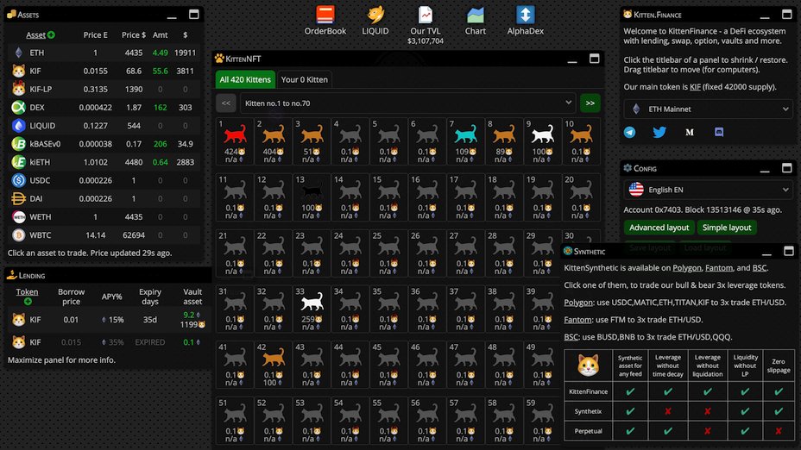The image size is (801, 450).
Task: Click WBTC price 62694
Action: click(134, 235)
